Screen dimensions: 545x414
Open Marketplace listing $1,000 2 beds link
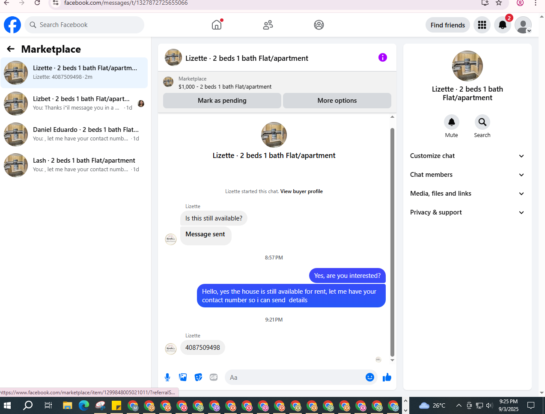[x=225, y=86]
